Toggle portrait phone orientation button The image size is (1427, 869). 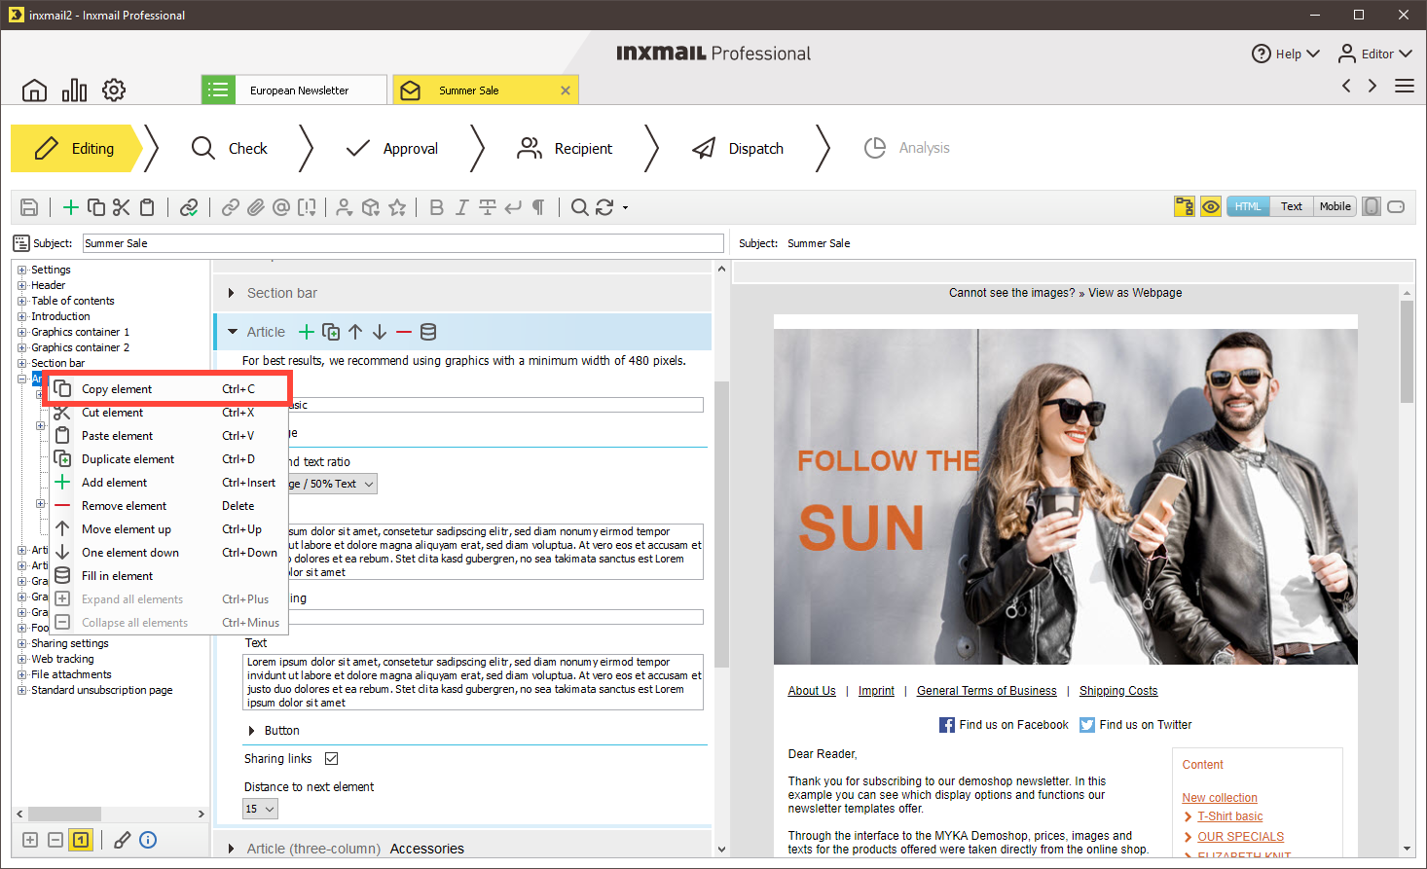click(1372, 206)
